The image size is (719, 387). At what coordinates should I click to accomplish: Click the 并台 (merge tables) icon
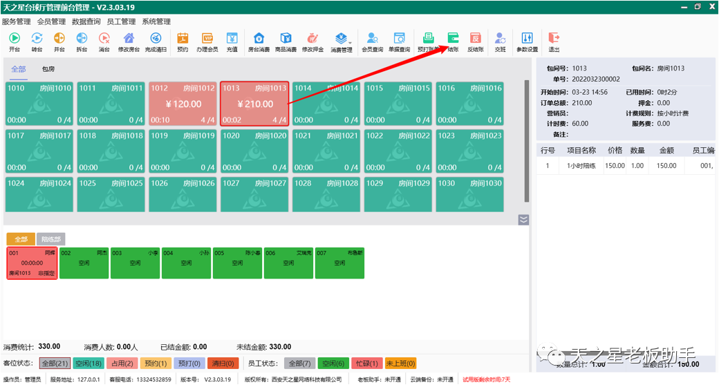pyautogui.click(x=59, y=41)
